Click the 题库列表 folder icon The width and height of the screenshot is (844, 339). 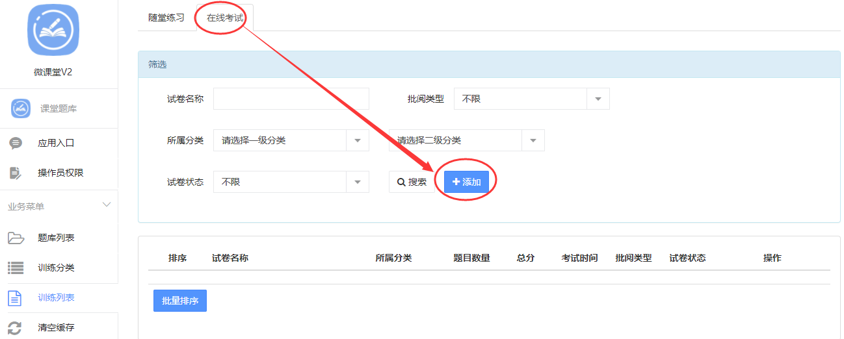pos(16,238)
